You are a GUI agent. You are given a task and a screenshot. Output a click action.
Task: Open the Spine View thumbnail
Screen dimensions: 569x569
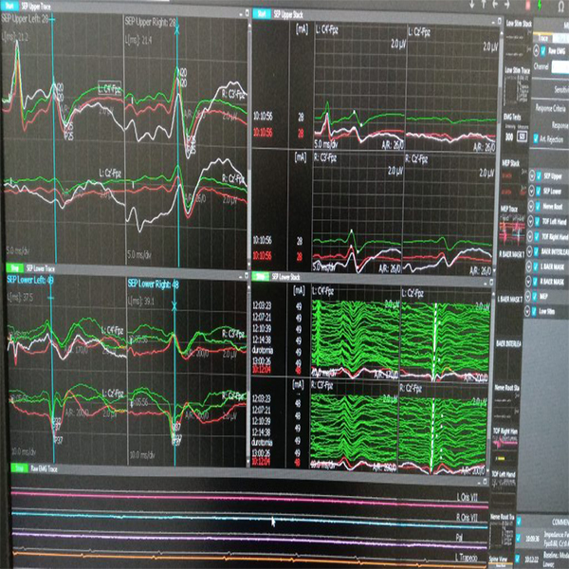[502, 563]
